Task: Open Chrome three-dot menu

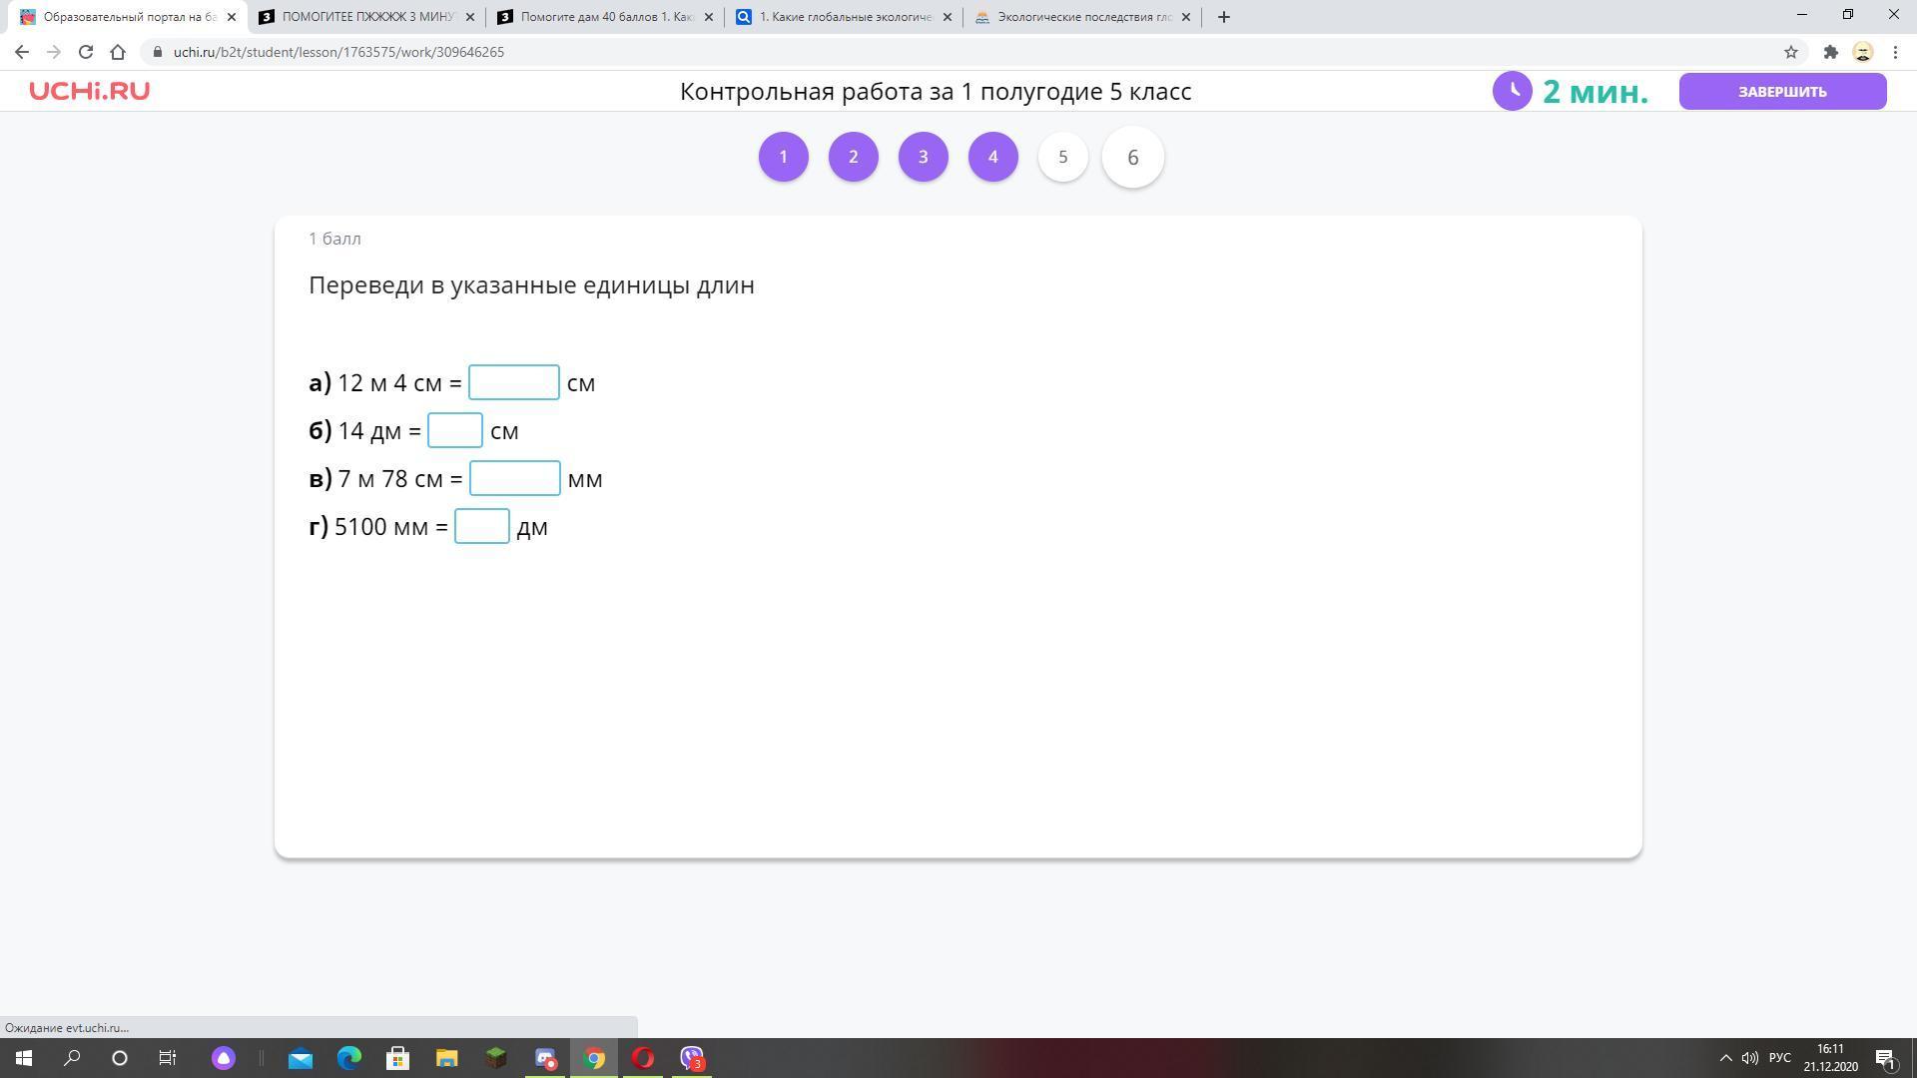Action: tap(1895, 52)
